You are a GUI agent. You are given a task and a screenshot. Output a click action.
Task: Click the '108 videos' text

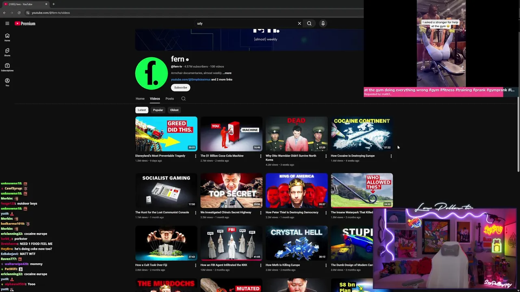[217, 67]
